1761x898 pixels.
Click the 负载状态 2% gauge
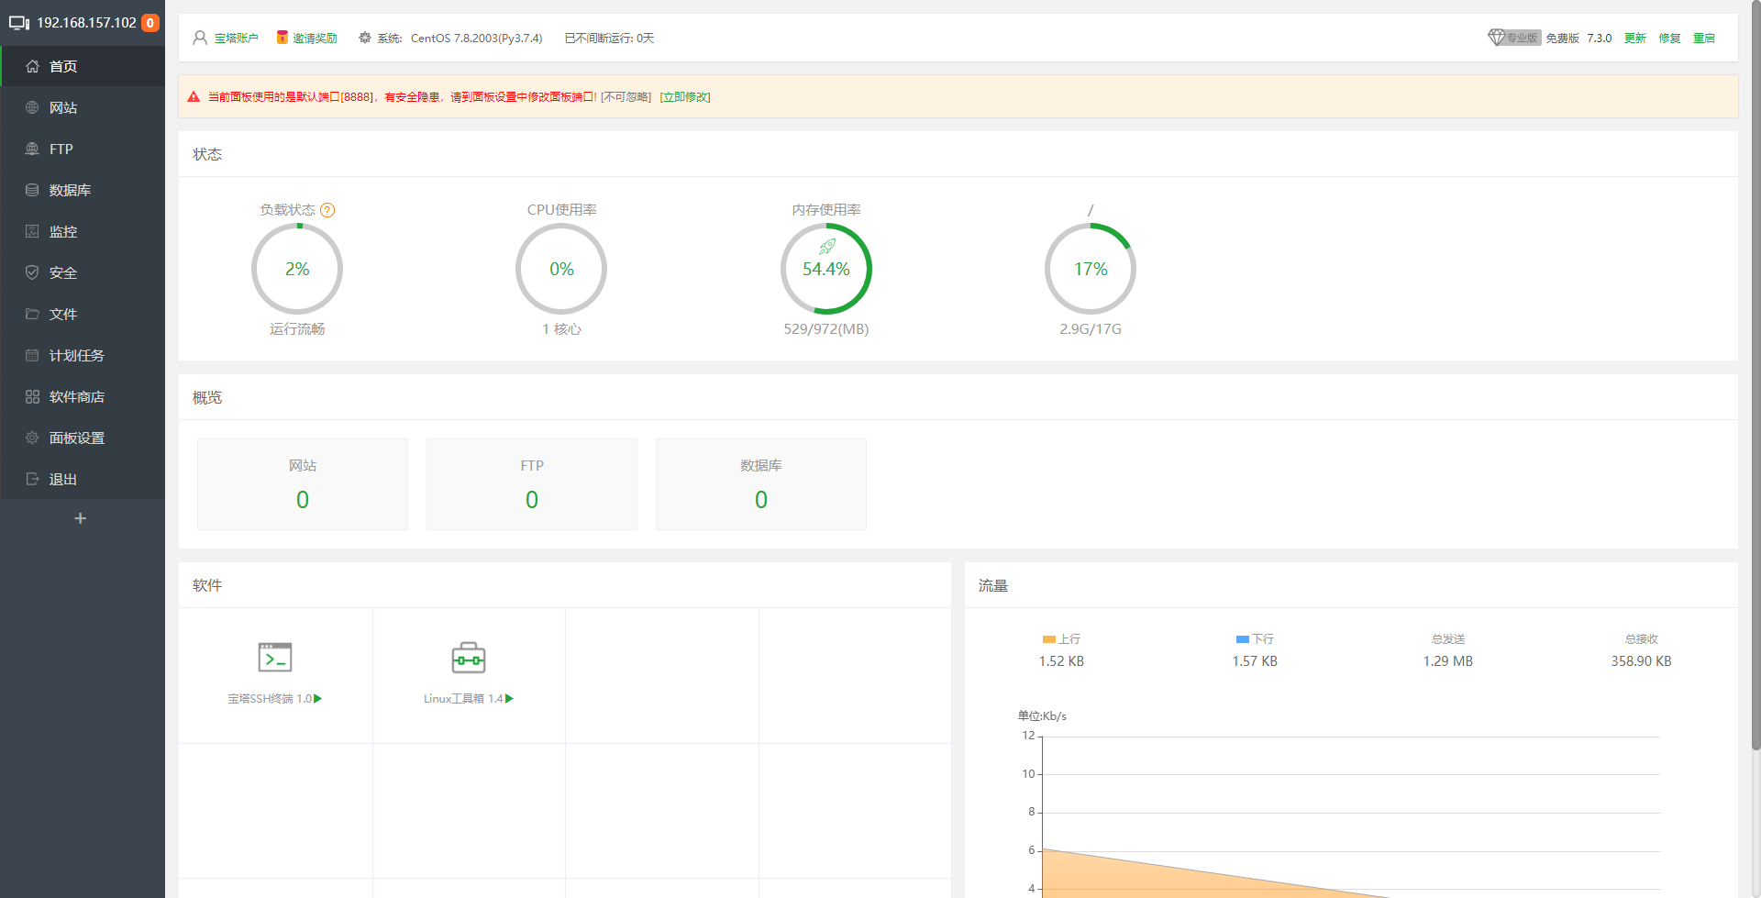click(x=297, y=269)
